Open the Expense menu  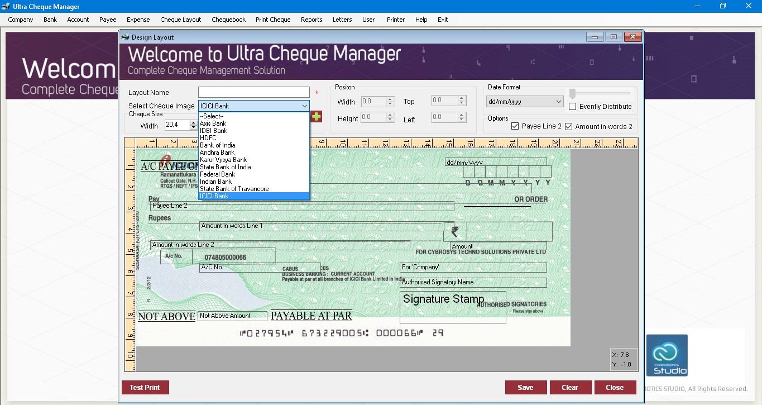(x=138, y=20)
